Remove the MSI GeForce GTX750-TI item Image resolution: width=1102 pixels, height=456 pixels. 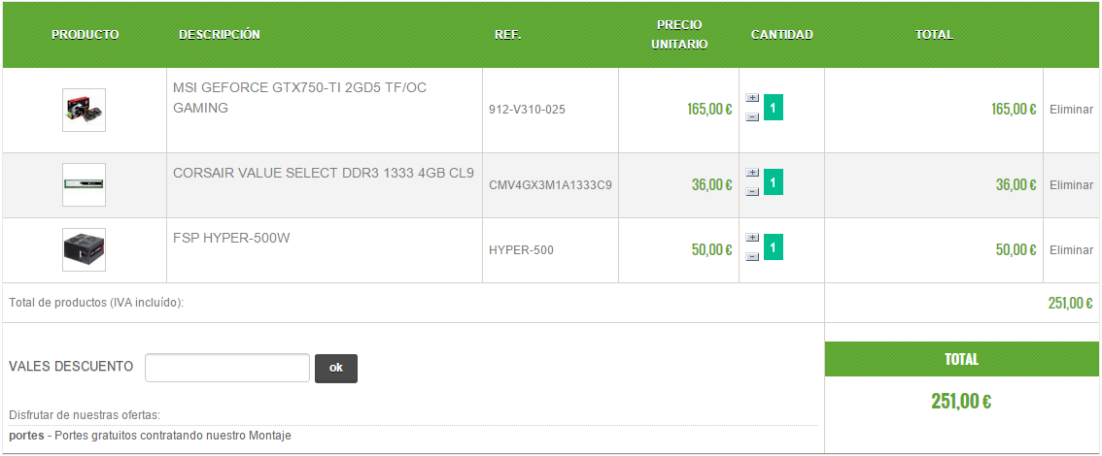(1071, 110)
